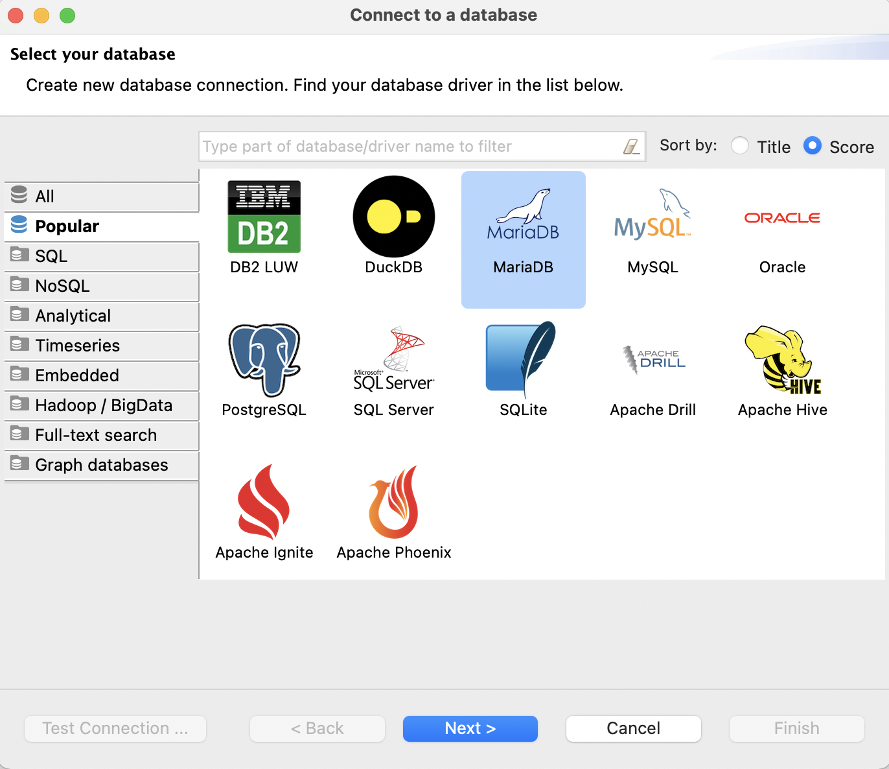
Task: Pick the MySQL dolphin icon
Action: (x=652, y=214)
